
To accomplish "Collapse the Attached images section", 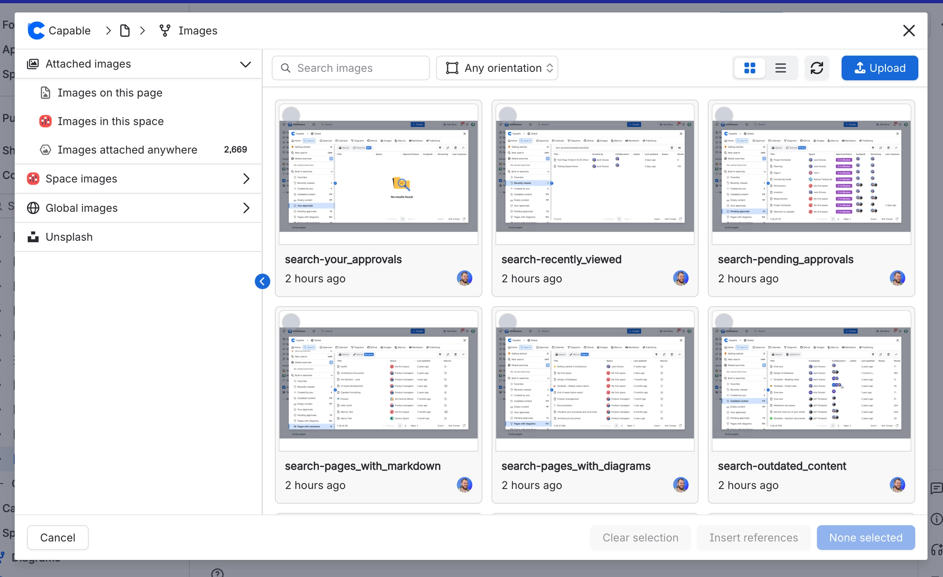I will (245, 64).
